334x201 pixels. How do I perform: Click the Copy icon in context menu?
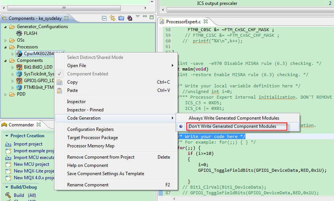tap(60, 82)
